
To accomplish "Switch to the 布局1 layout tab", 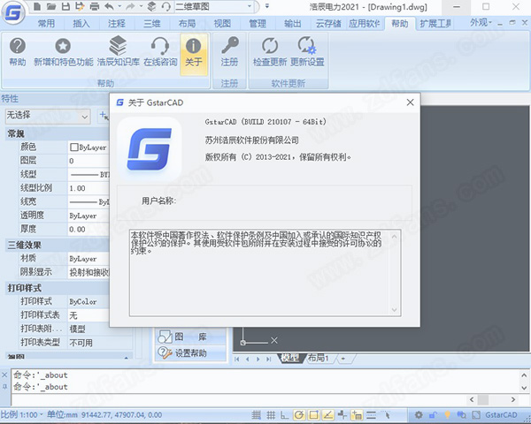I will (x=319, y=358).
